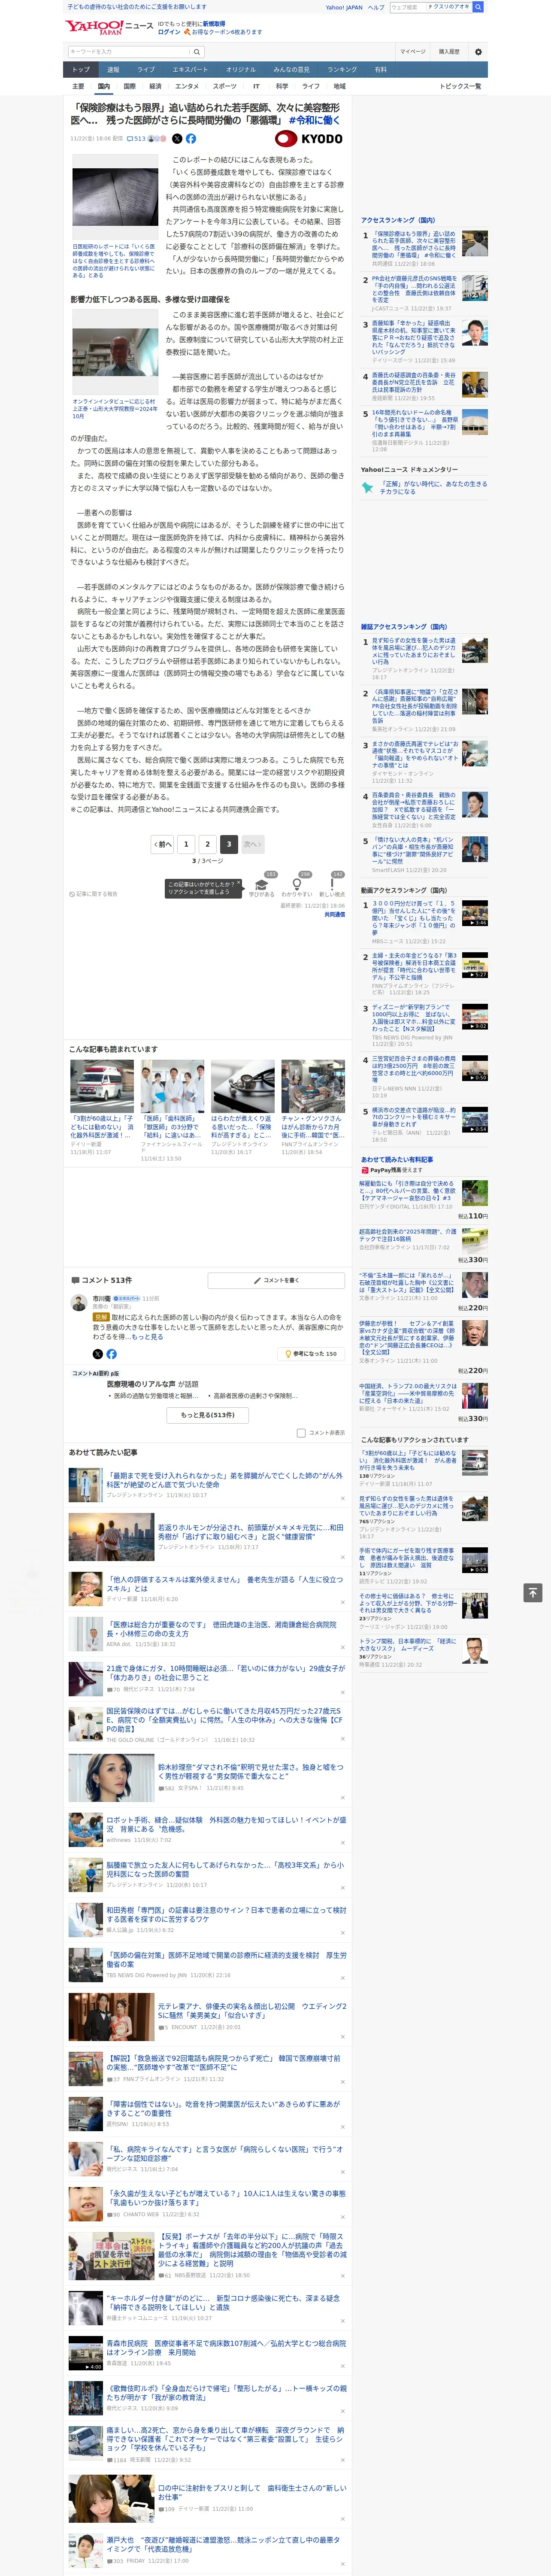
Task: Open the 購入履歴 link
Action: coord(449,51)
